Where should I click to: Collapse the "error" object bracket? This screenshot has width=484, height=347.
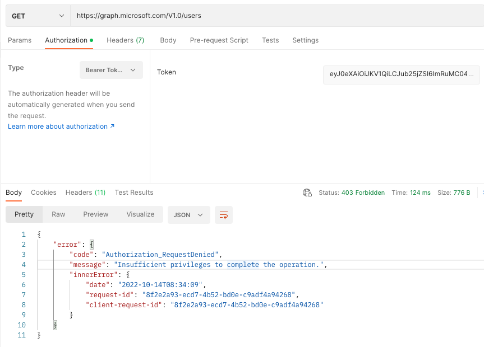click(x=91, y=245)
